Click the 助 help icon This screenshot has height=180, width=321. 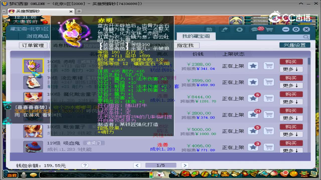point(209,29)
